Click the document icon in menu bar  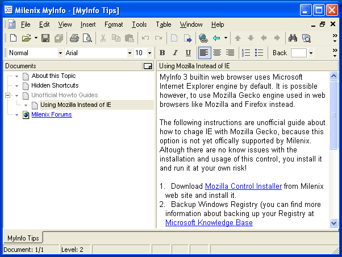12,24
